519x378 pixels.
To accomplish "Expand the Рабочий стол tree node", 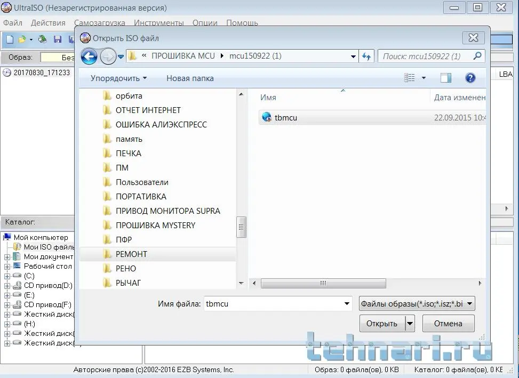I will (x=7, y=266).
